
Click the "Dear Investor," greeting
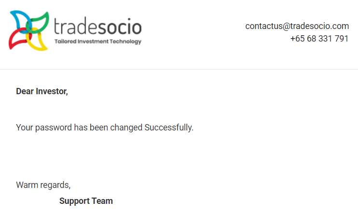click(x=42, y=91)
